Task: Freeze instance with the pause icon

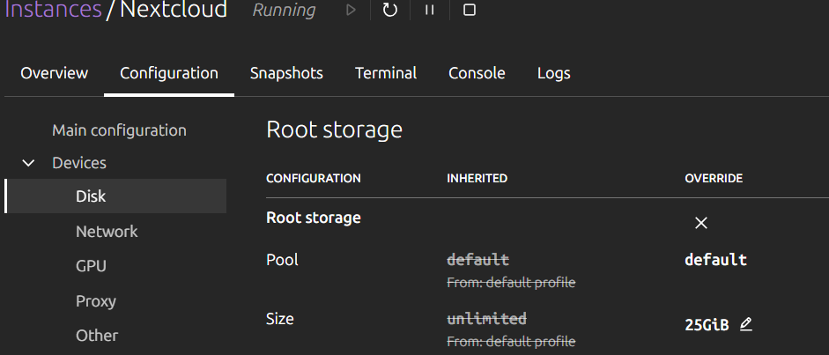Action: [x=430, y=11]
